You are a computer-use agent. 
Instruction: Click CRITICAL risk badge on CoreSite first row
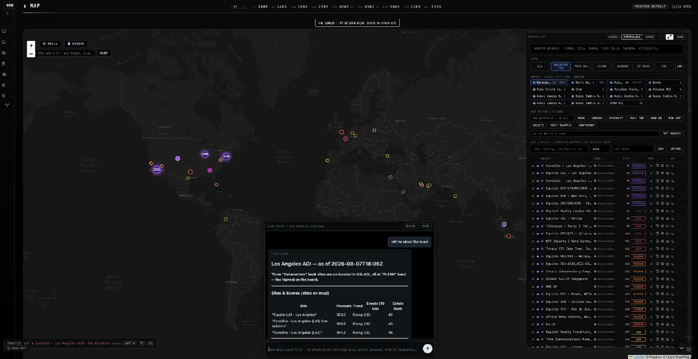point(639,166)
